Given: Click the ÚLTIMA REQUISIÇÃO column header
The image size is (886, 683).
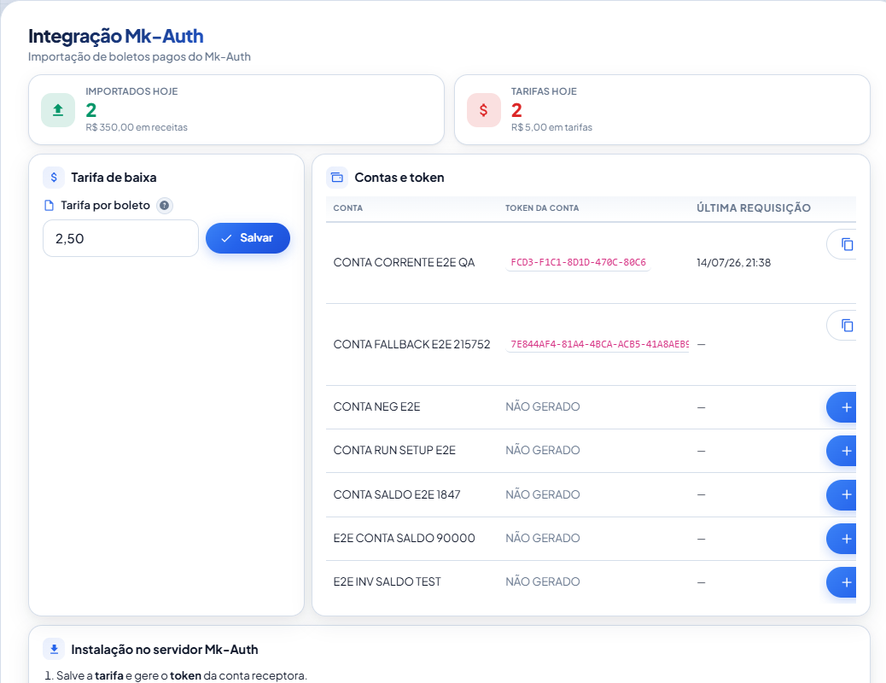Looking at the screenshot, I should tap(753, 208).
